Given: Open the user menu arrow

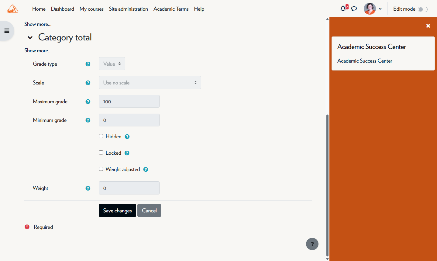Looking at the screenshot, I should click(x=380, y=9).
